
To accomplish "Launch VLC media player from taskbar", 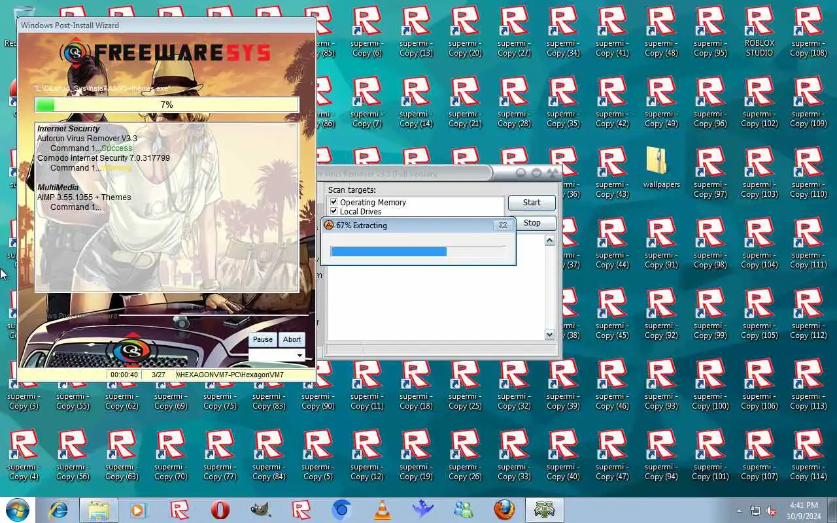I will [382, 510].
